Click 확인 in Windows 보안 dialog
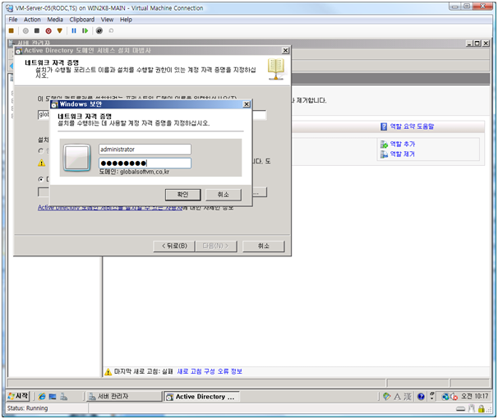 point(183,195)
